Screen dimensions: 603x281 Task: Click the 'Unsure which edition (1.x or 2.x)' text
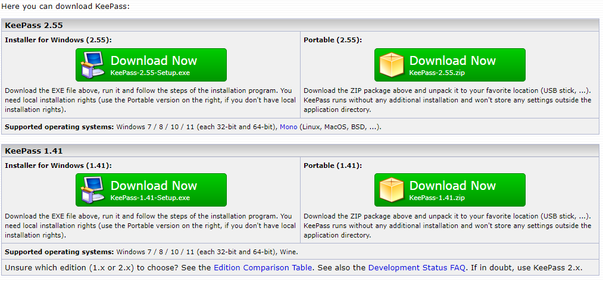(70, 267)
